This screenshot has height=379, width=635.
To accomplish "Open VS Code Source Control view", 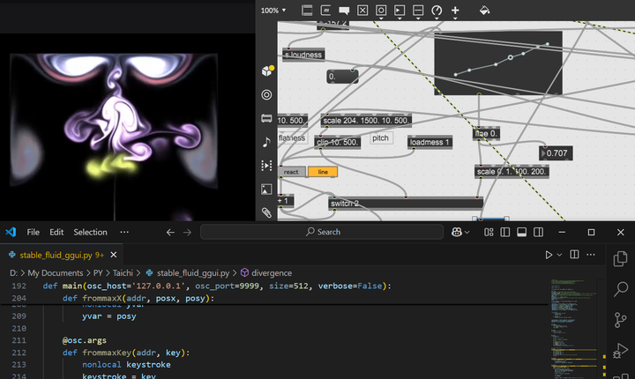I will pyautogui.click(x=621, y=319).
